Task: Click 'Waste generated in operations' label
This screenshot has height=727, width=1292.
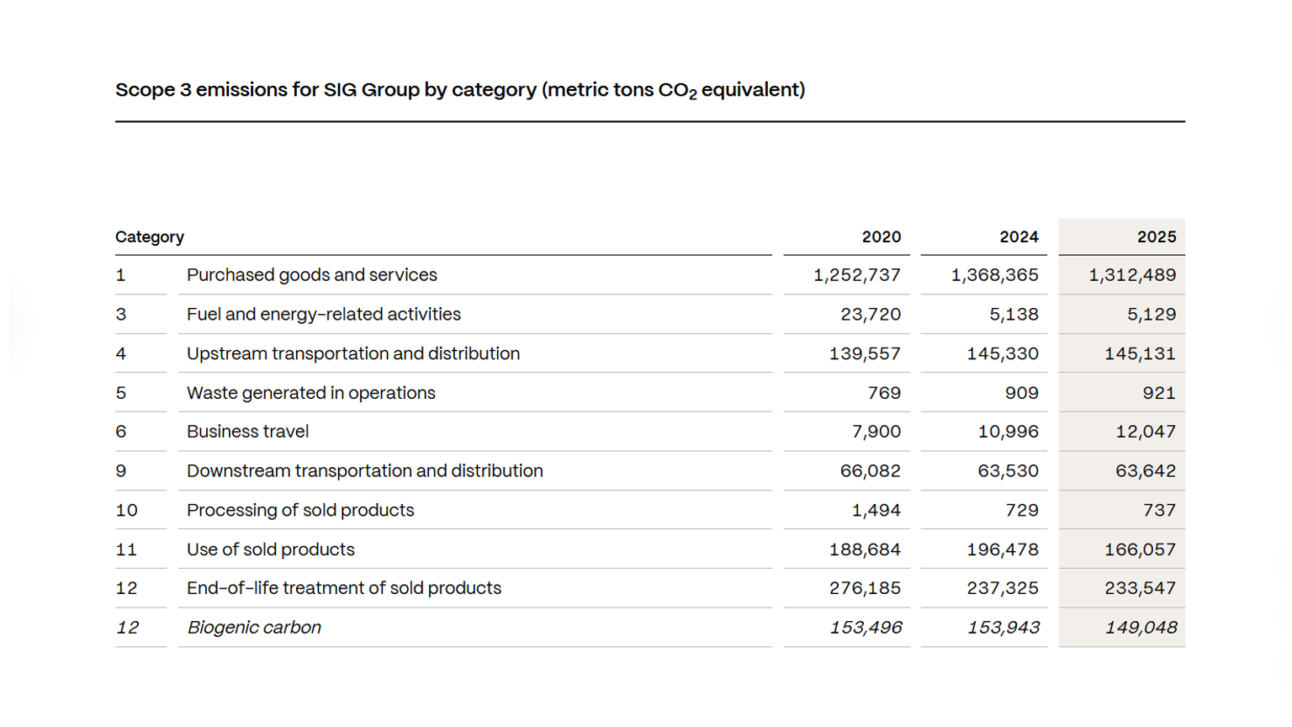Action: coord(311,393)
